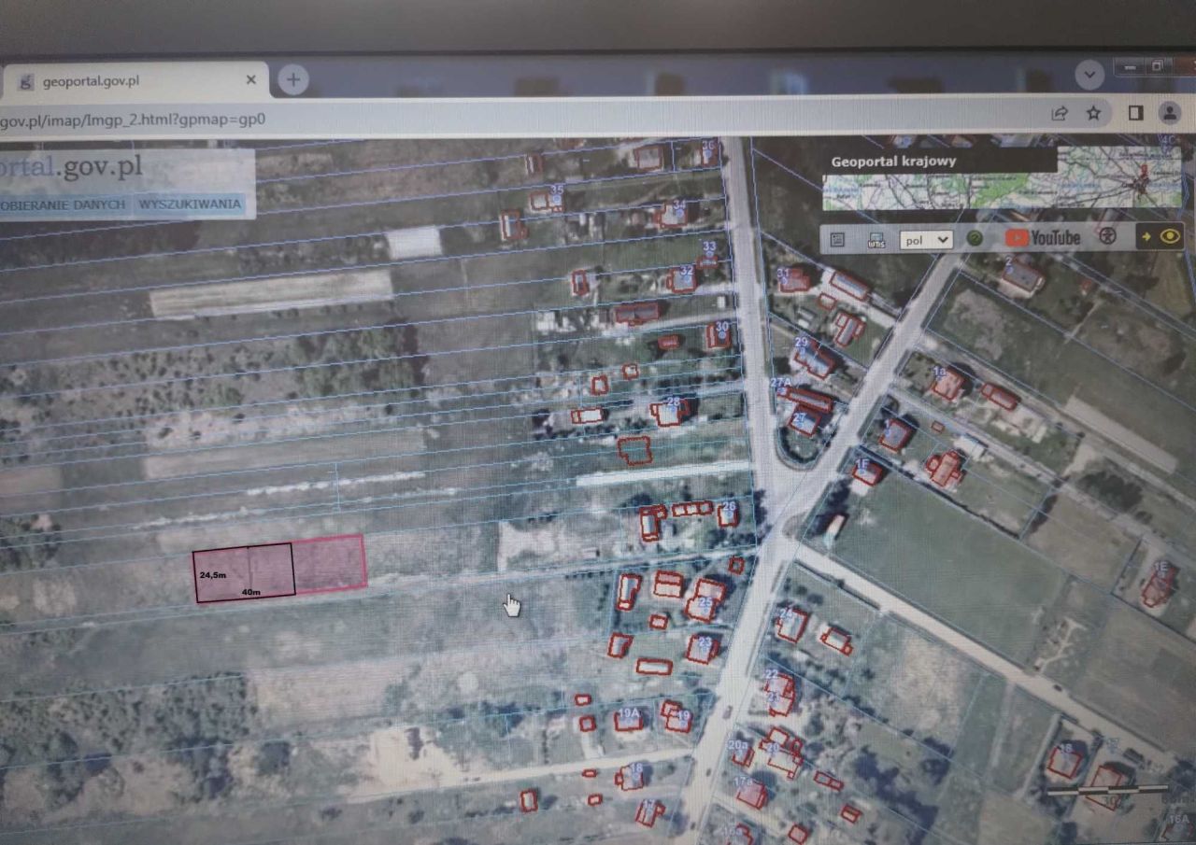Open the green help question-mark icon
The height and width of the screenshot is (845, 1196).
coord(975,238)
